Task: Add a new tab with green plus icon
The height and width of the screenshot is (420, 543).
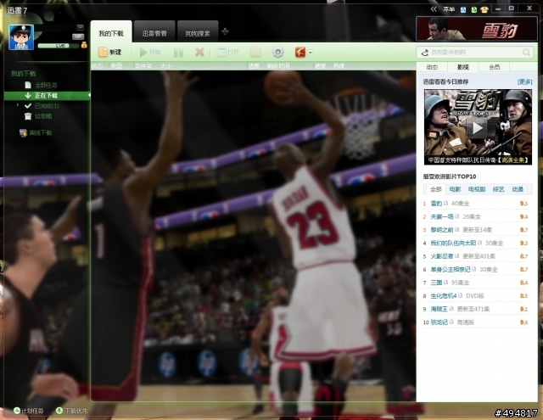Action: (225, 32)
